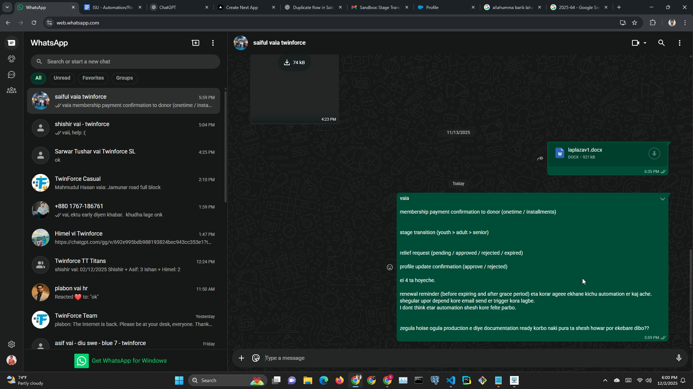Viewport: 693px width, 389px height.
Task: Start a new chat with plus icon
Action: coord(195,43)
